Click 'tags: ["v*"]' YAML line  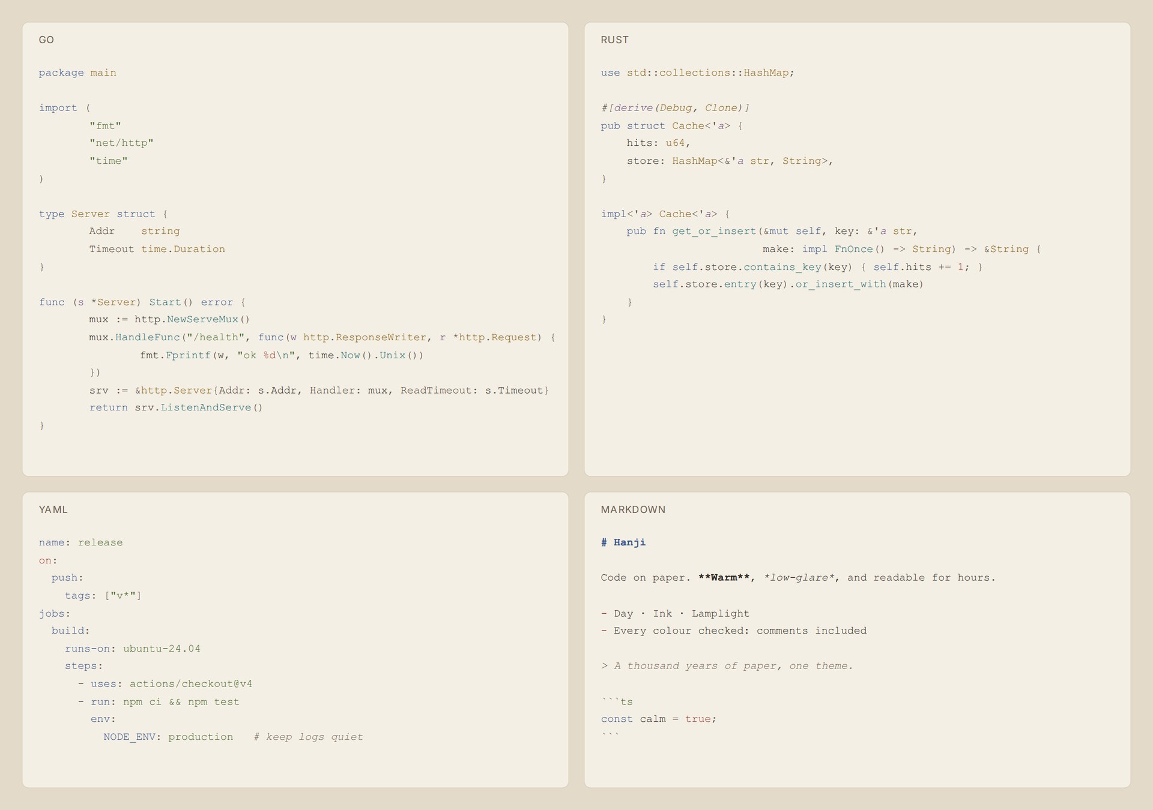coord(103,595)
